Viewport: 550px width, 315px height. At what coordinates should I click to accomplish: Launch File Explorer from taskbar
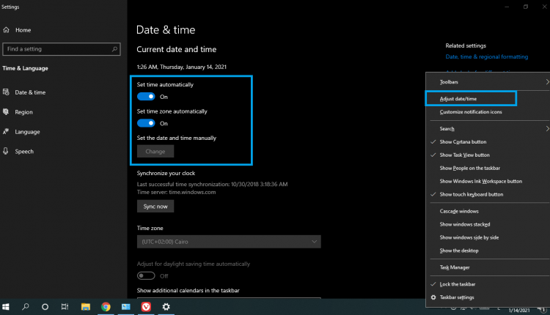pos(86,307)
